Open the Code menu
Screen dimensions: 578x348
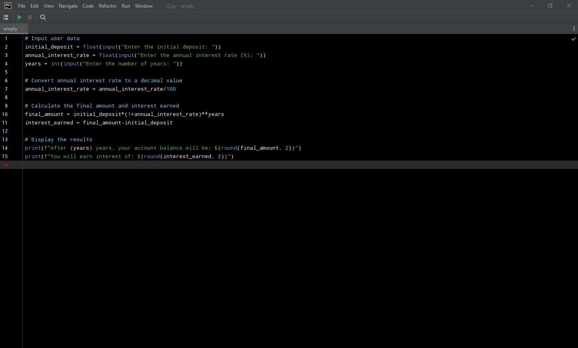[x=88, y=6]
